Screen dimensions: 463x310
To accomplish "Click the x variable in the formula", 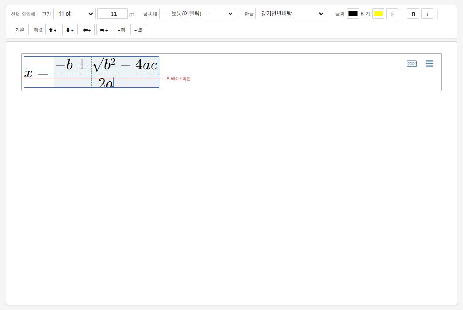I will pos(28,73).
